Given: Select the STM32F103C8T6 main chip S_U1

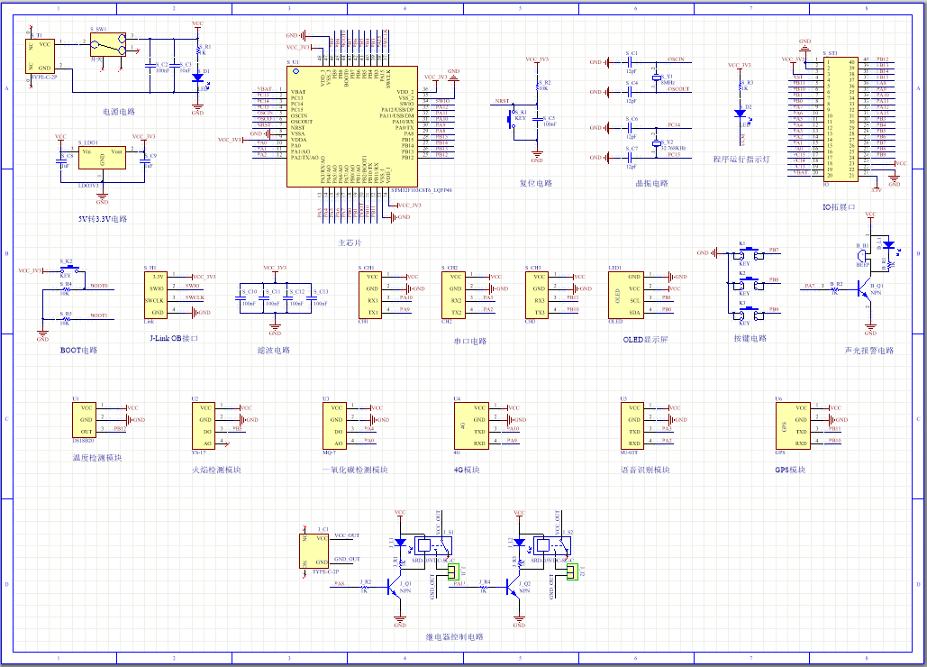Looking at the screenshot, I should pos(351,126).
